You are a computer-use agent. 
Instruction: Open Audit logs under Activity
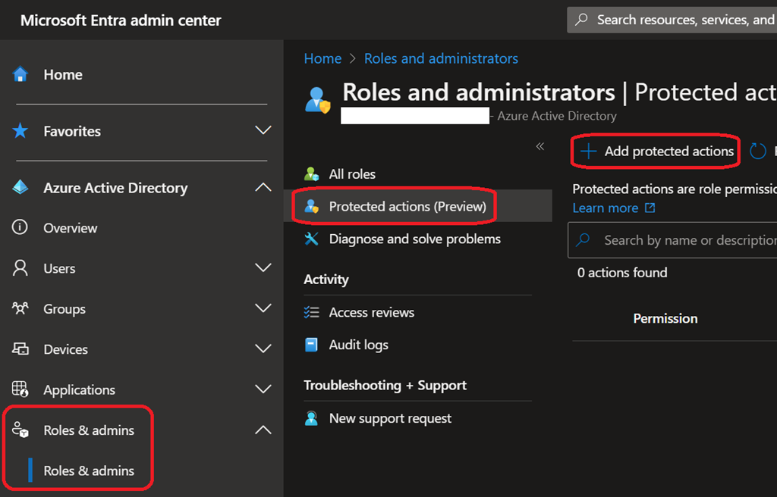pos(358,345)
